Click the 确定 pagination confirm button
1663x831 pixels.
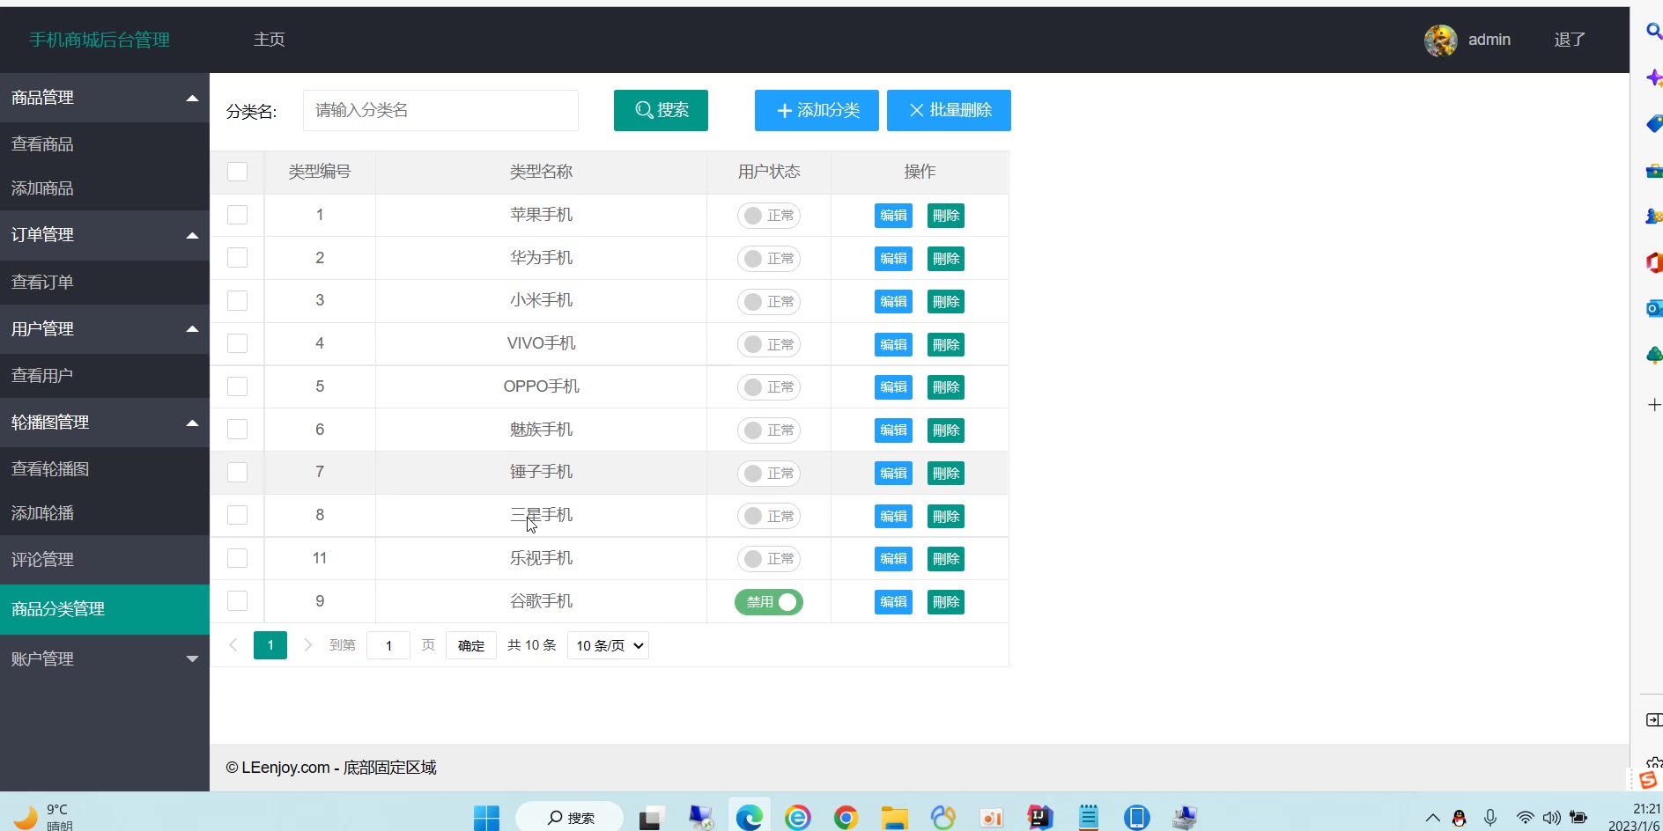tap(471, 645)
